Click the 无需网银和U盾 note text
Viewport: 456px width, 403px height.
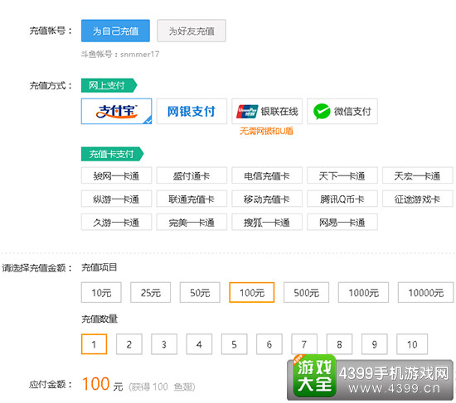point(266,131)
